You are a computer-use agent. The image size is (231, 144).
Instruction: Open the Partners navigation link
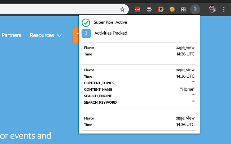click(x=11, y=35)
